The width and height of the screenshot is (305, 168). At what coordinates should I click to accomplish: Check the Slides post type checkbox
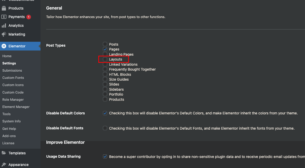coord(105,84)
